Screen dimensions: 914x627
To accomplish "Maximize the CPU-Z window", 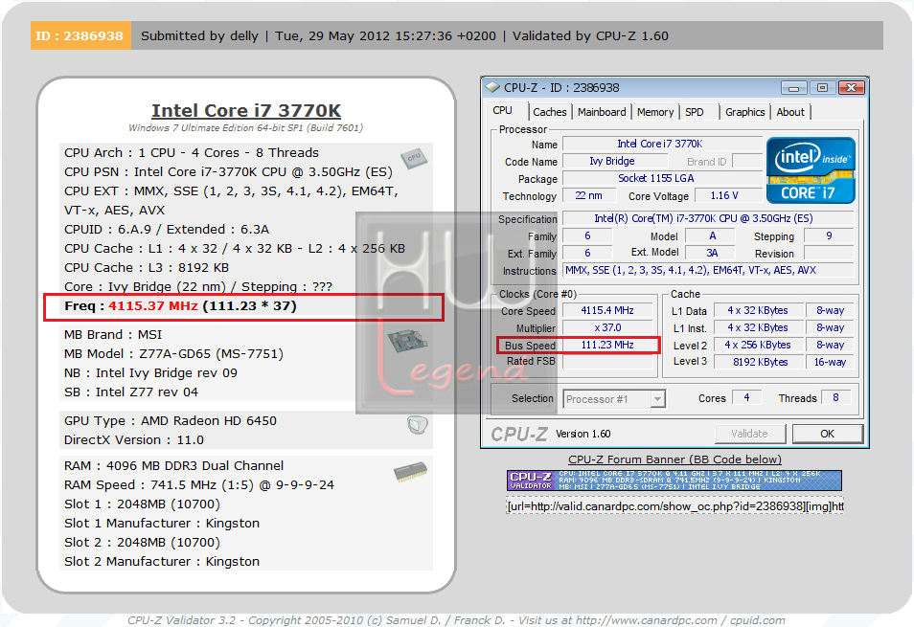I will (822, 88).
